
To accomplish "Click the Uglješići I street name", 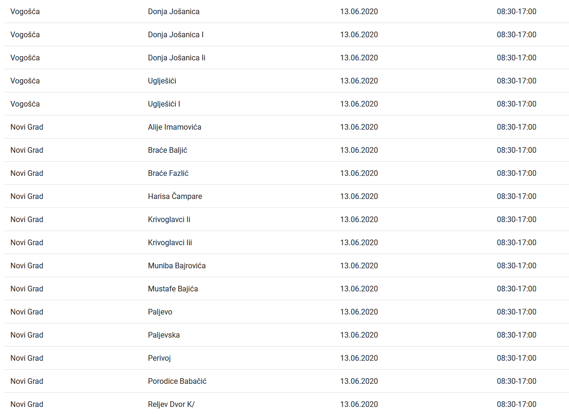I will tap(164, 104).
